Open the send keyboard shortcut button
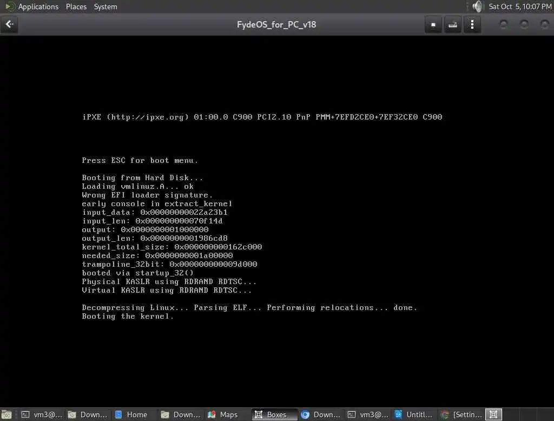The image size is (554, 421). tap(453, 25)
